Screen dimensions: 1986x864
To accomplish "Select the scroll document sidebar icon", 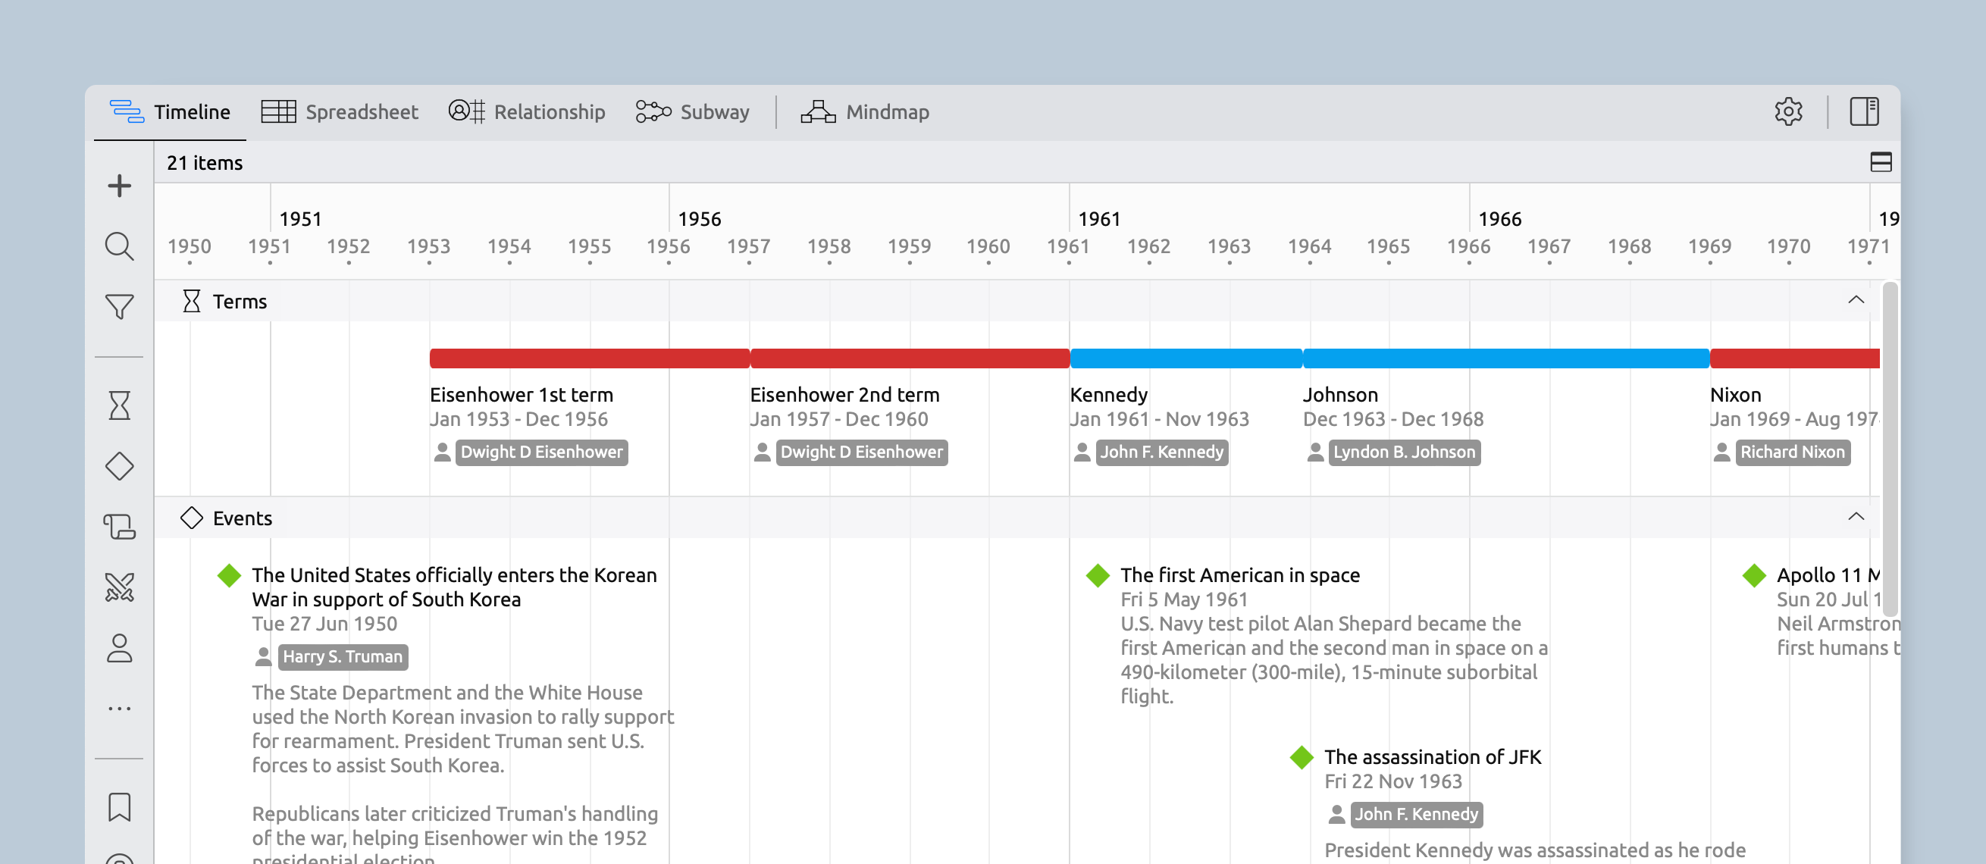I will coord(120,527).
